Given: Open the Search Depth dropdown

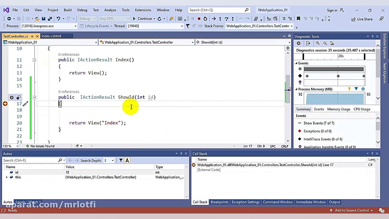Looking at the screenshot, I should tap(113, 160).
